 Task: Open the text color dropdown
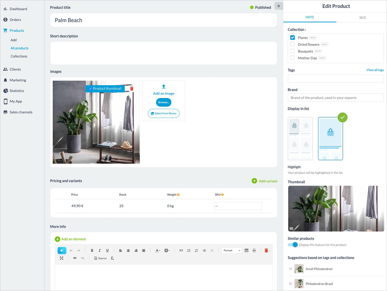coord(158,250)
